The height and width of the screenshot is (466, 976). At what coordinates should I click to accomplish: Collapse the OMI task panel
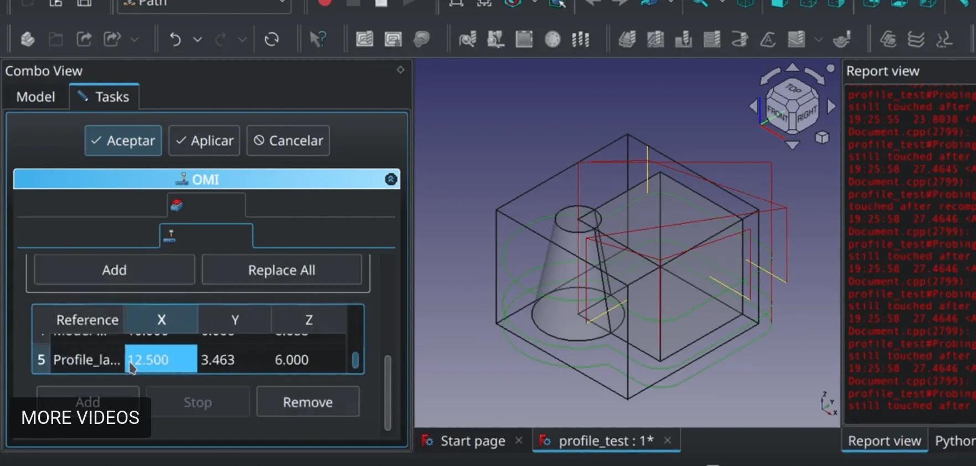click(391, 179)
